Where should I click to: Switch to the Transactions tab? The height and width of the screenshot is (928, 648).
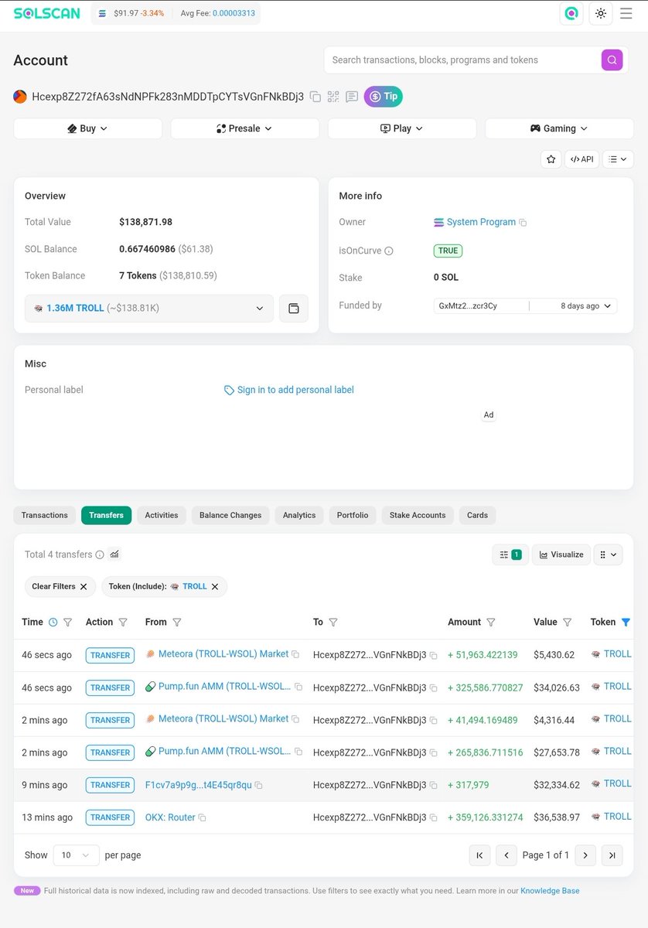44,515
